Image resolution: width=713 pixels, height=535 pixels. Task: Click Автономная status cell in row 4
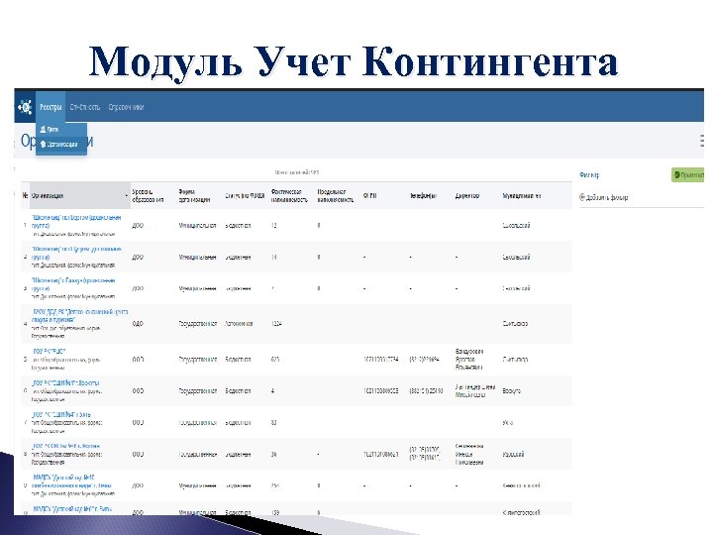[x=239, y=323]
